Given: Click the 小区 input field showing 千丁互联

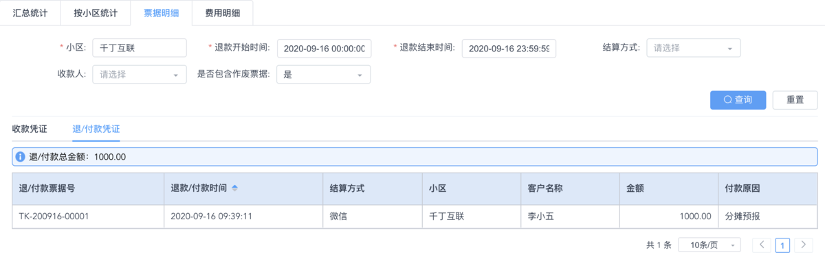Looking at the screenshot, I should pos(140,48).
